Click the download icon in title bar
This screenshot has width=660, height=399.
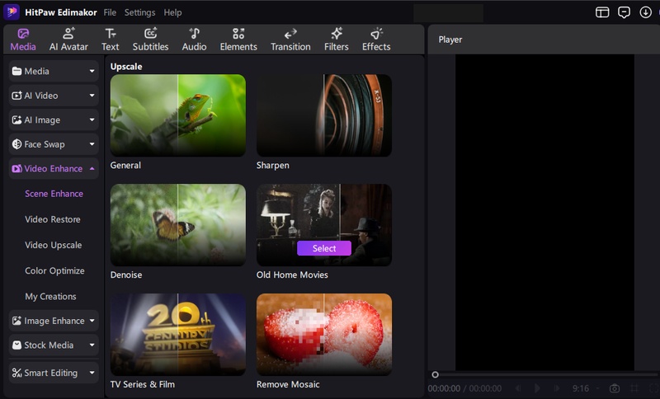pos(645,12)
